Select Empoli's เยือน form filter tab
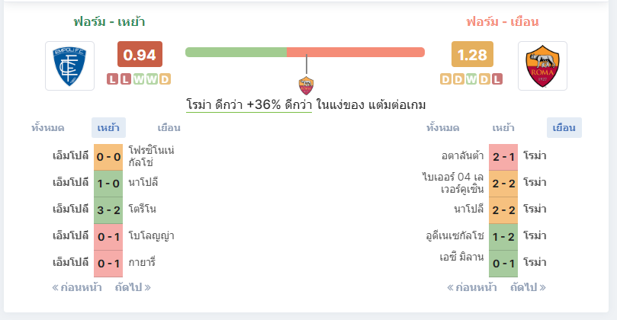 (x=169, y=128)
